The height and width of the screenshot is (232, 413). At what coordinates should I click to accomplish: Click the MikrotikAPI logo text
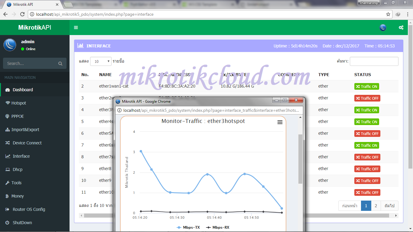tap(35, 27)
